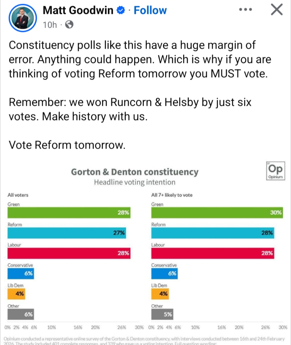Screen dimensions: 291x345
Task: Click the Green 30% likely-voter bar
Action: click(217, 213)
